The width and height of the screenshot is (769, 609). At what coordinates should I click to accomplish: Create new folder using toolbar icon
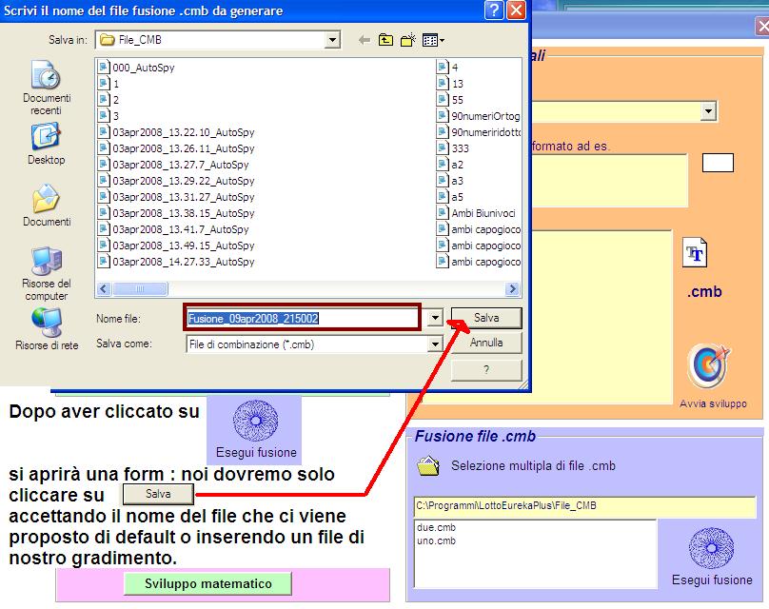(408, 40)
